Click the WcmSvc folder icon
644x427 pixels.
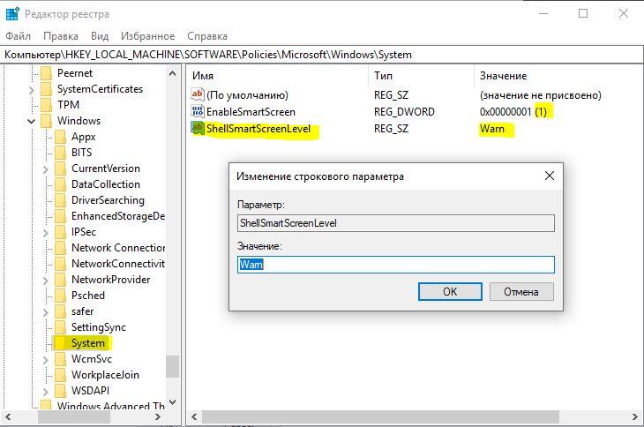click(60, 359)
